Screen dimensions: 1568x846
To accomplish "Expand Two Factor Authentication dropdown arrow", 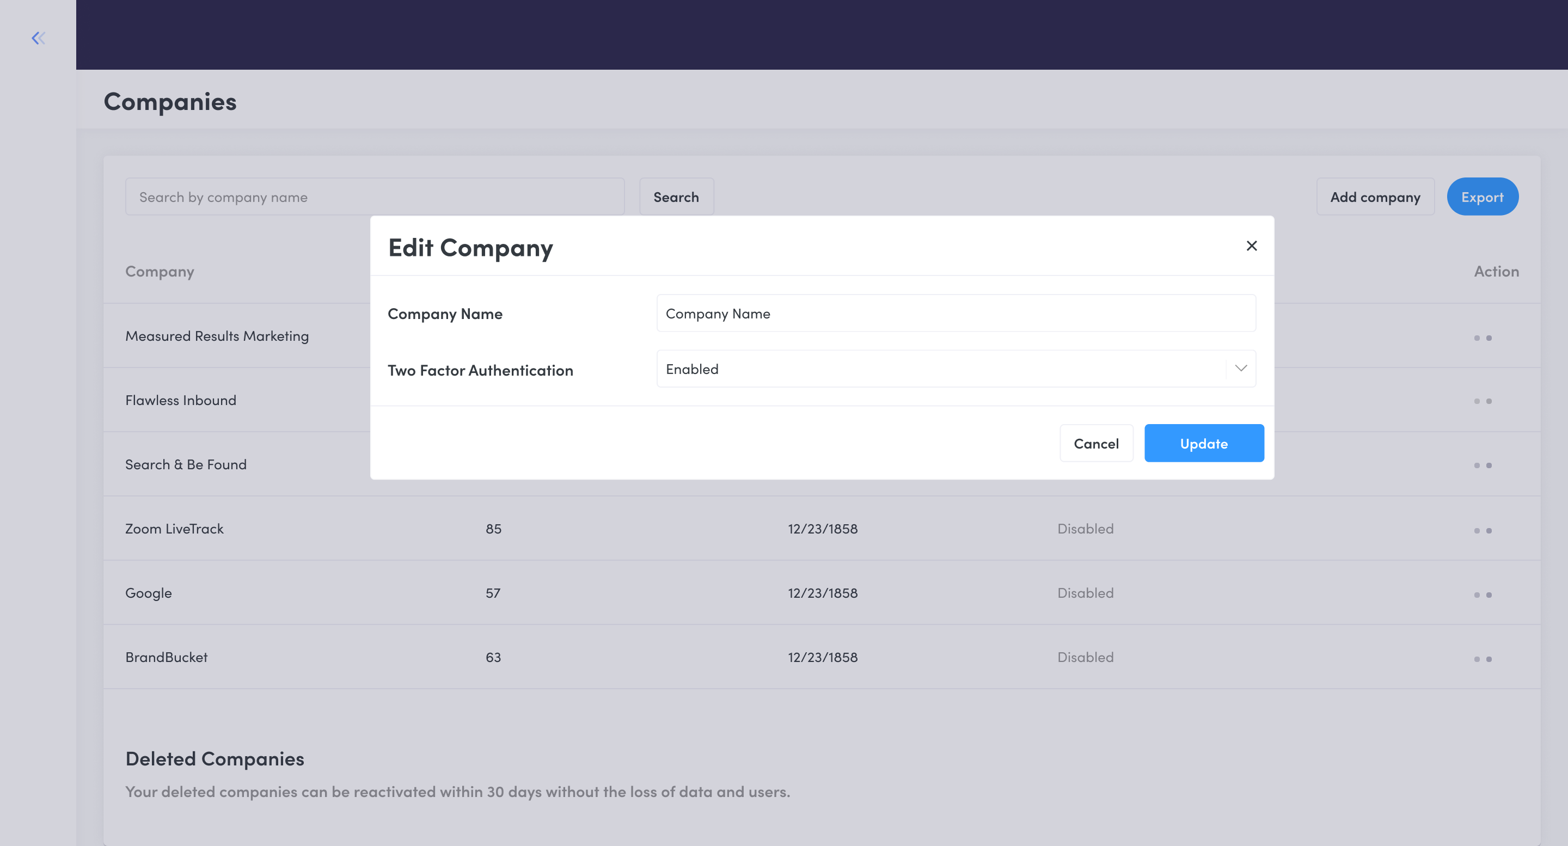I will tap(1241, 368).
